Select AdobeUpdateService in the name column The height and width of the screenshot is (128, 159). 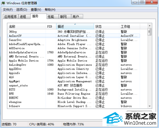[23, 52]
